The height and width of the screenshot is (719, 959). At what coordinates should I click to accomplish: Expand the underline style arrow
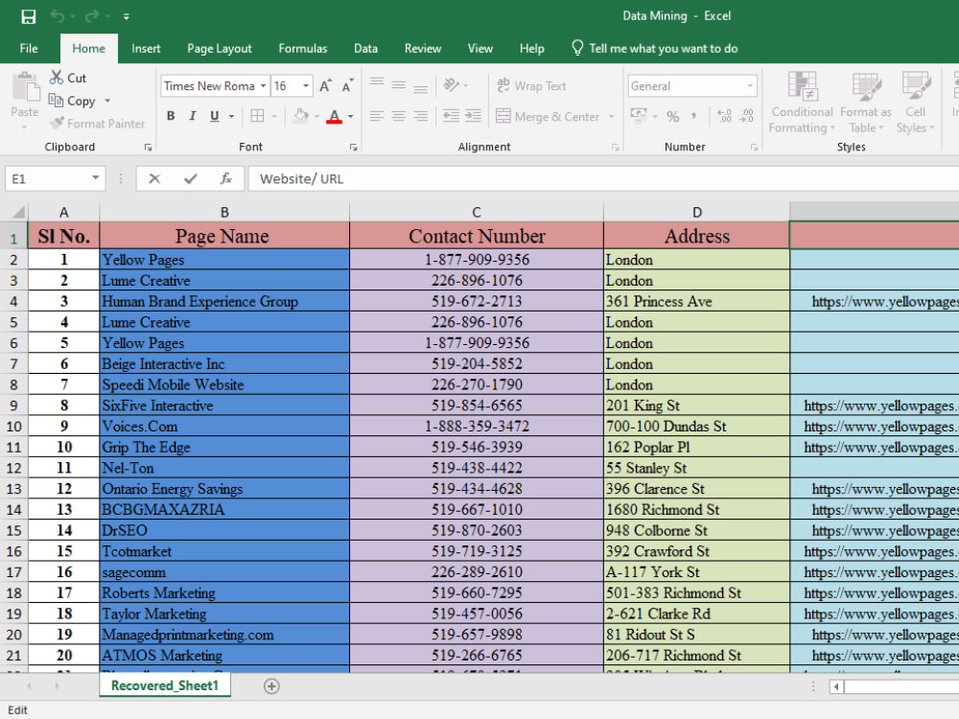tap(231, 116)
